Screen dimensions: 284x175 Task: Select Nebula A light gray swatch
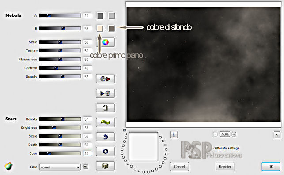point(111,16)
